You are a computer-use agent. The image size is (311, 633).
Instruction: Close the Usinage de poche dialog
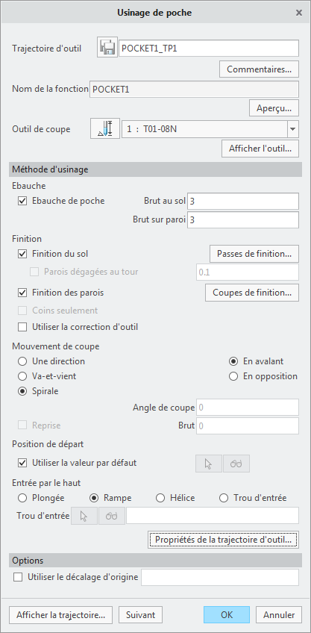pos(299,13)
